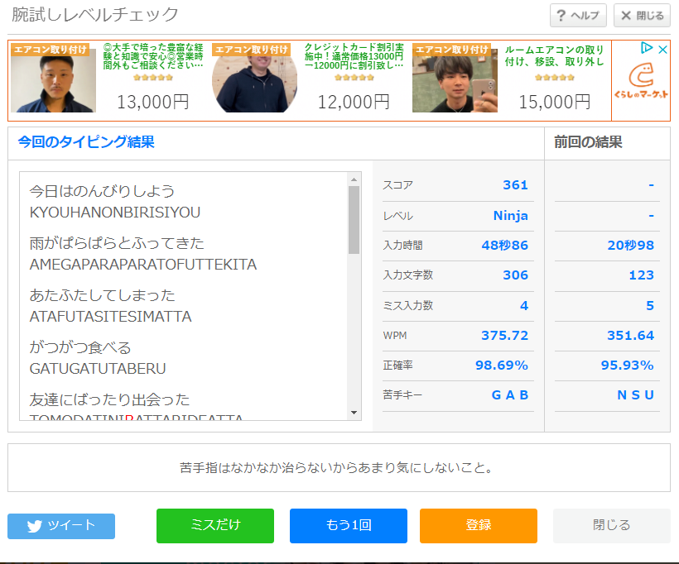
Task: Open the AdChoices triangle icon
Action: coord(647,48)
